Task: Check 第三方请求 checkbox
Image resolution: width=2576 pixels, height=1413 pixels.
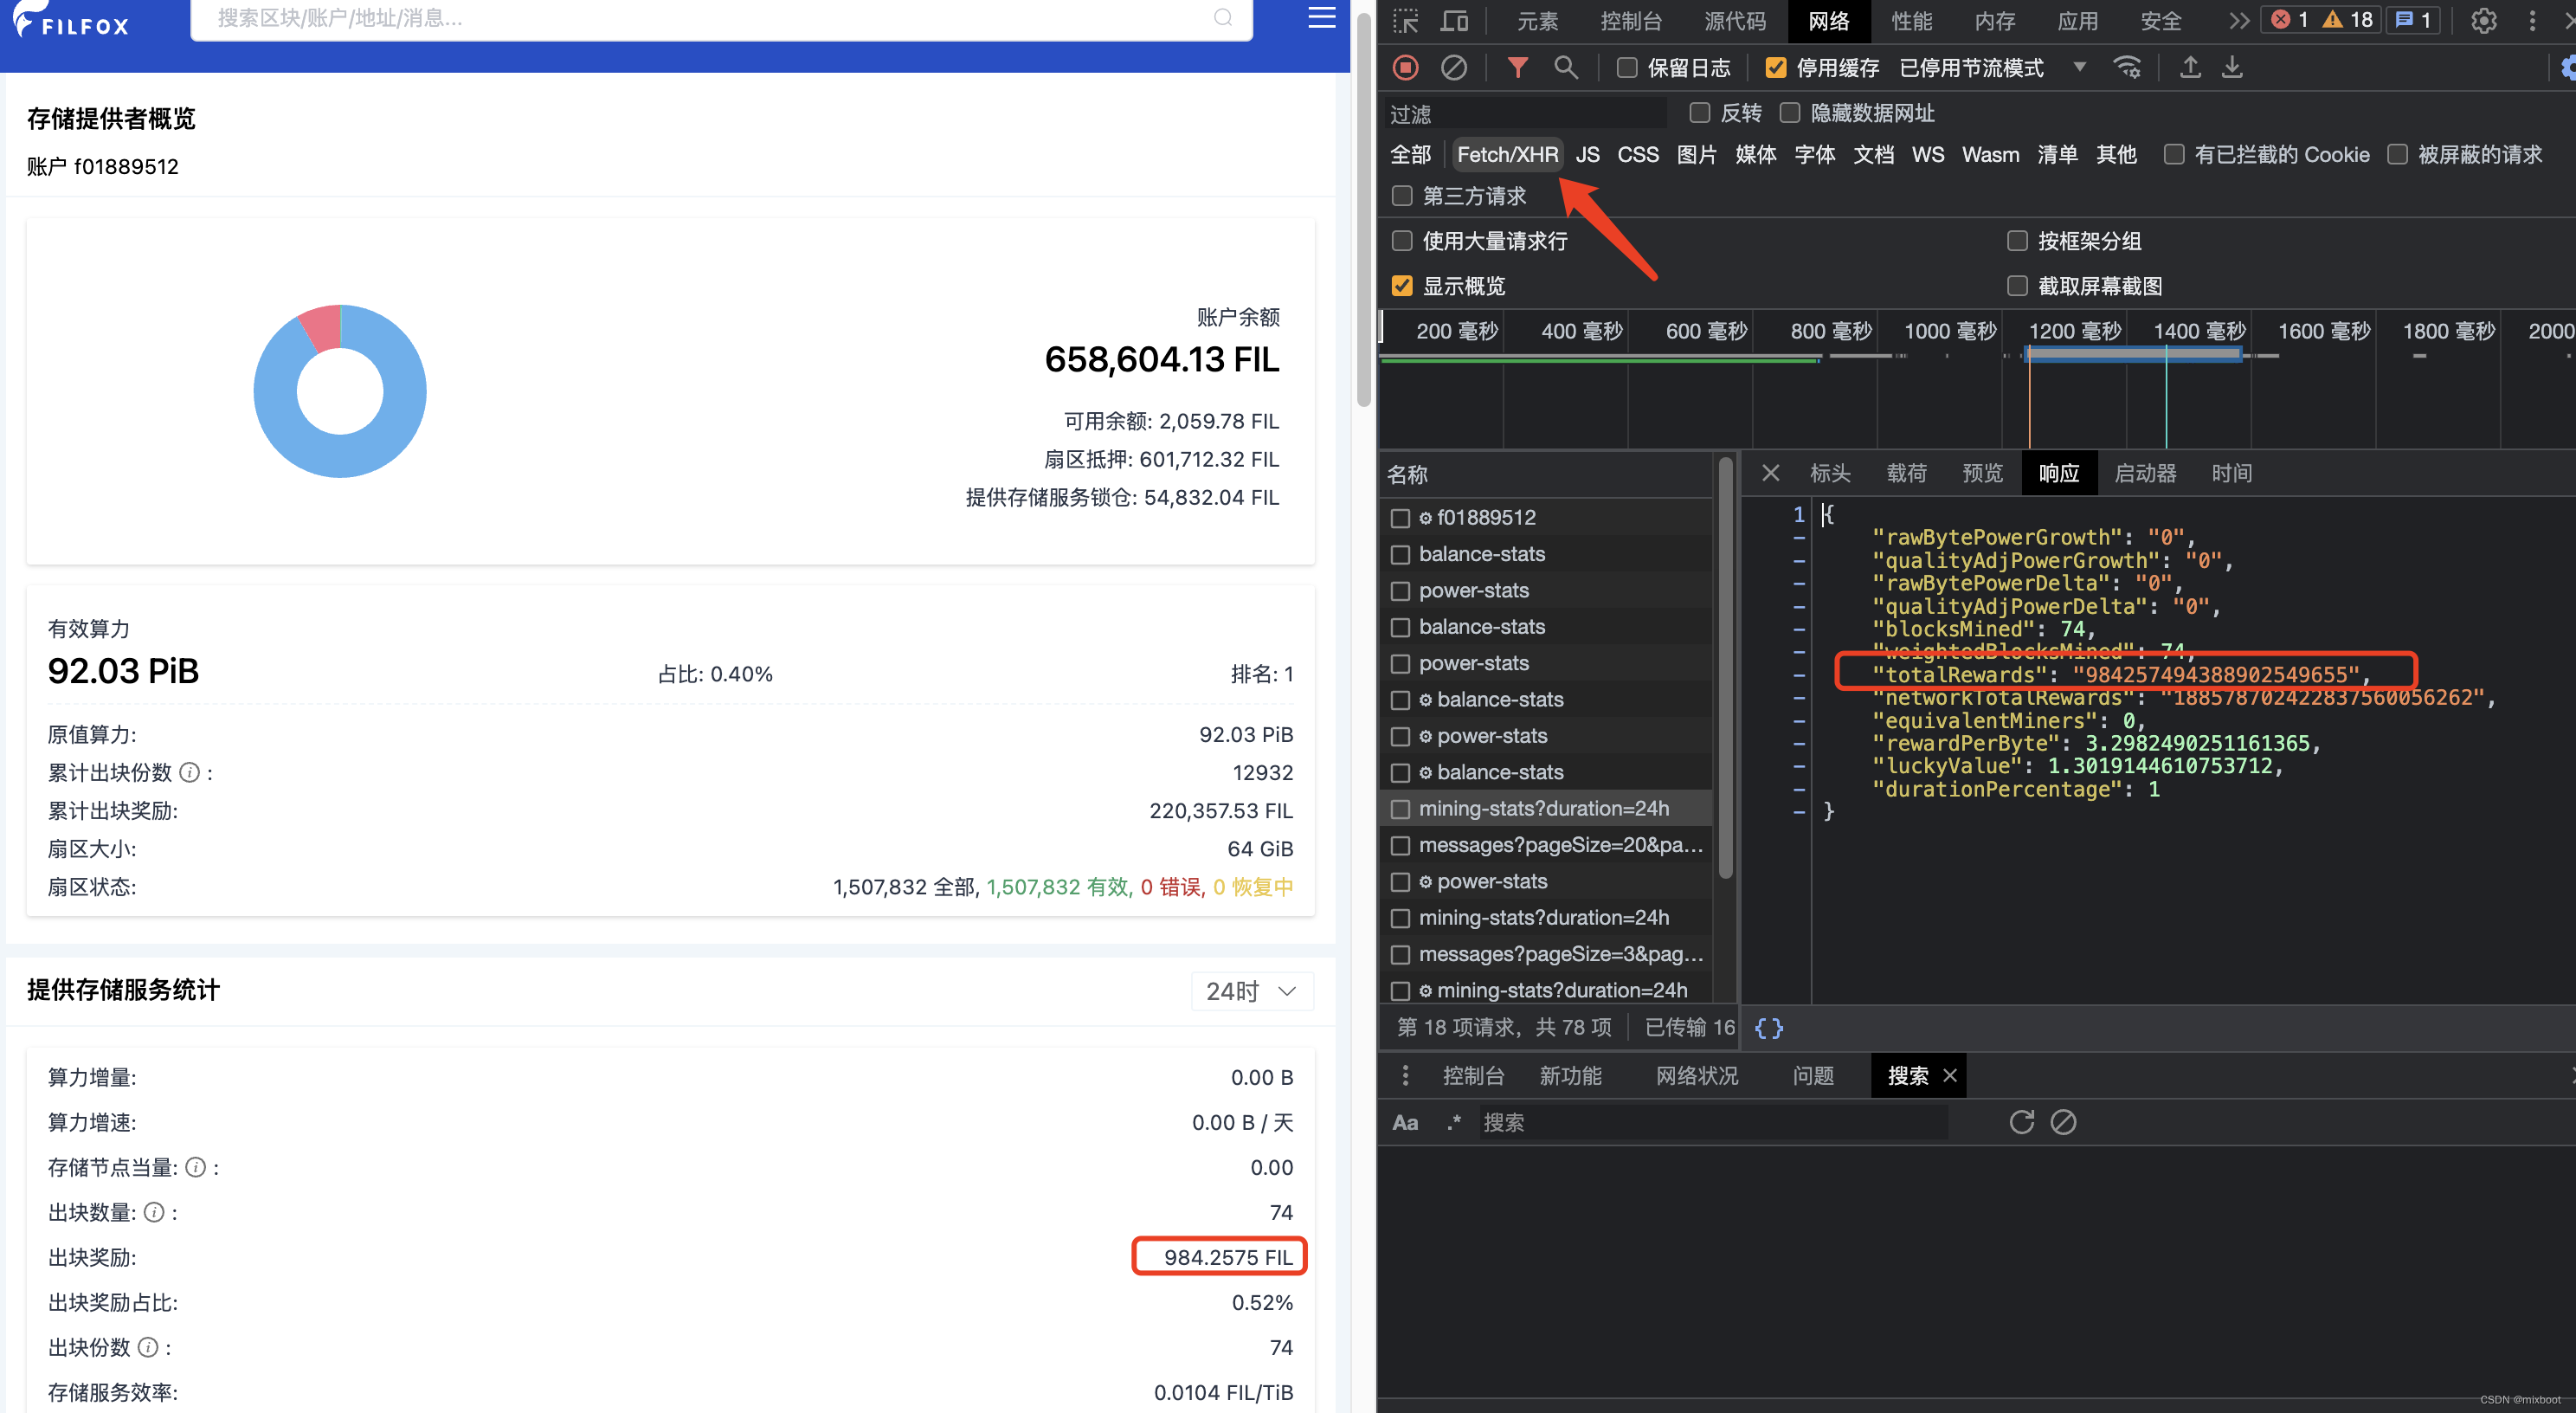Action: click(1402, 196)
